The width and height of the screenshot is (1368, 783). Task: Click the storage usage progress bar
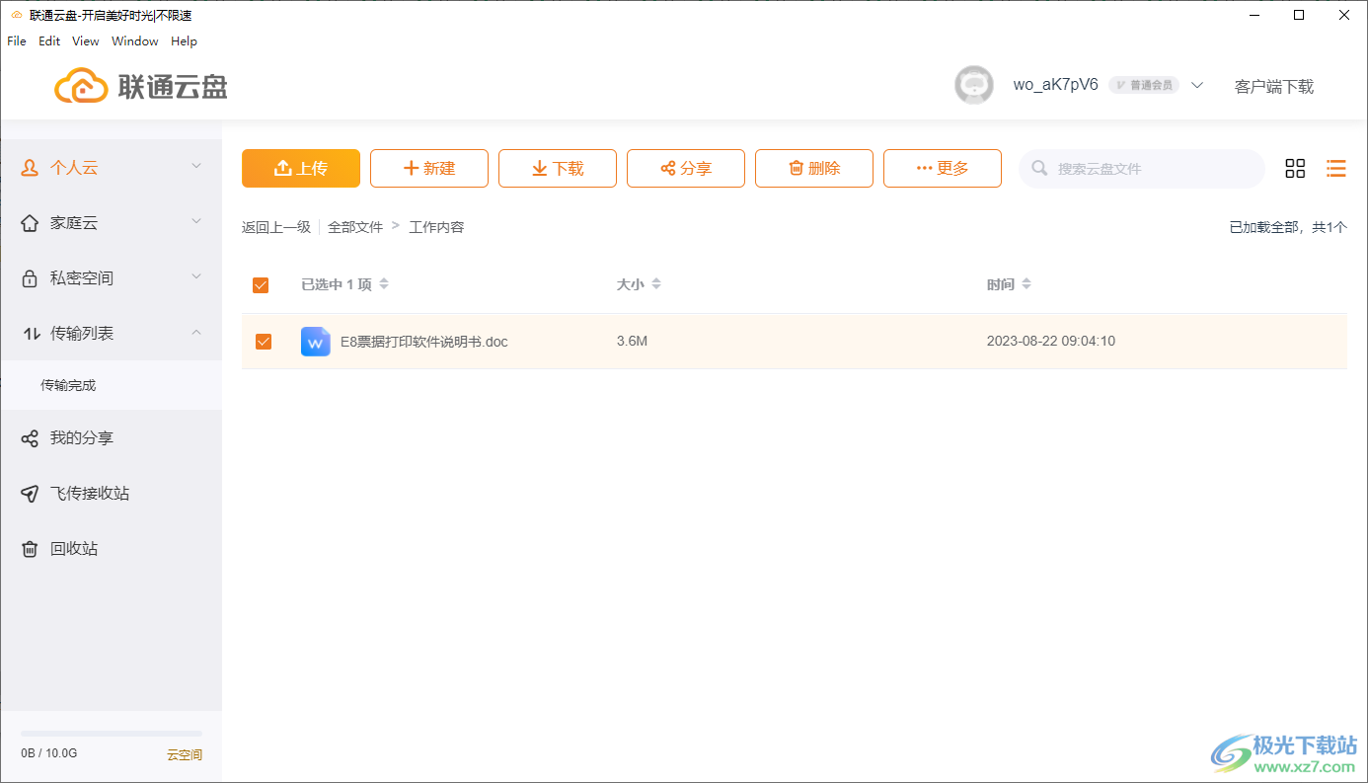click(x=112, y=734)
